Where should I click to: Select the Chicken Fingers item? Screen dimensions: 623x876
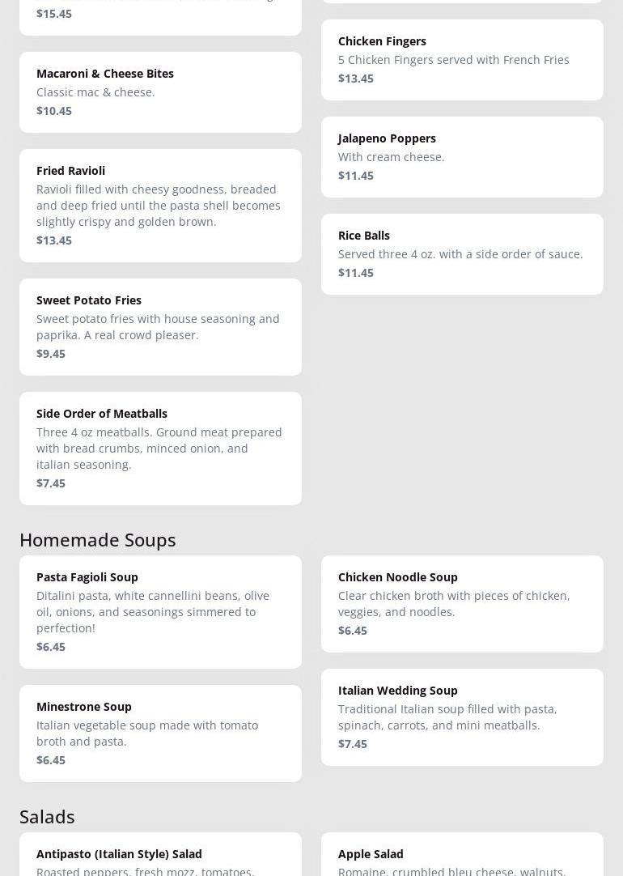point(462,59)
